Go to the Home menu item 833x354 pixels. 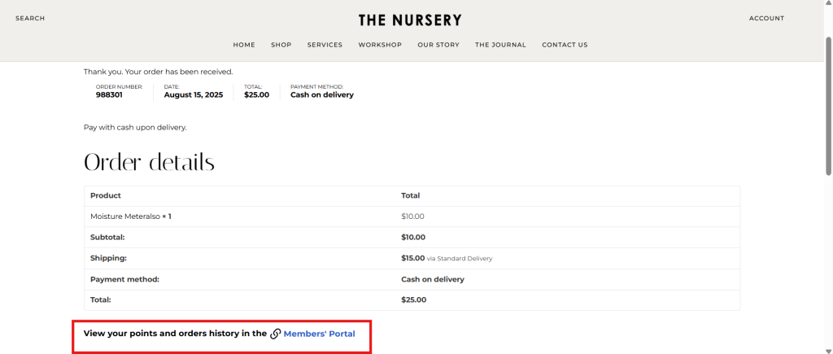pyautogui.click(x=244, y=45)
